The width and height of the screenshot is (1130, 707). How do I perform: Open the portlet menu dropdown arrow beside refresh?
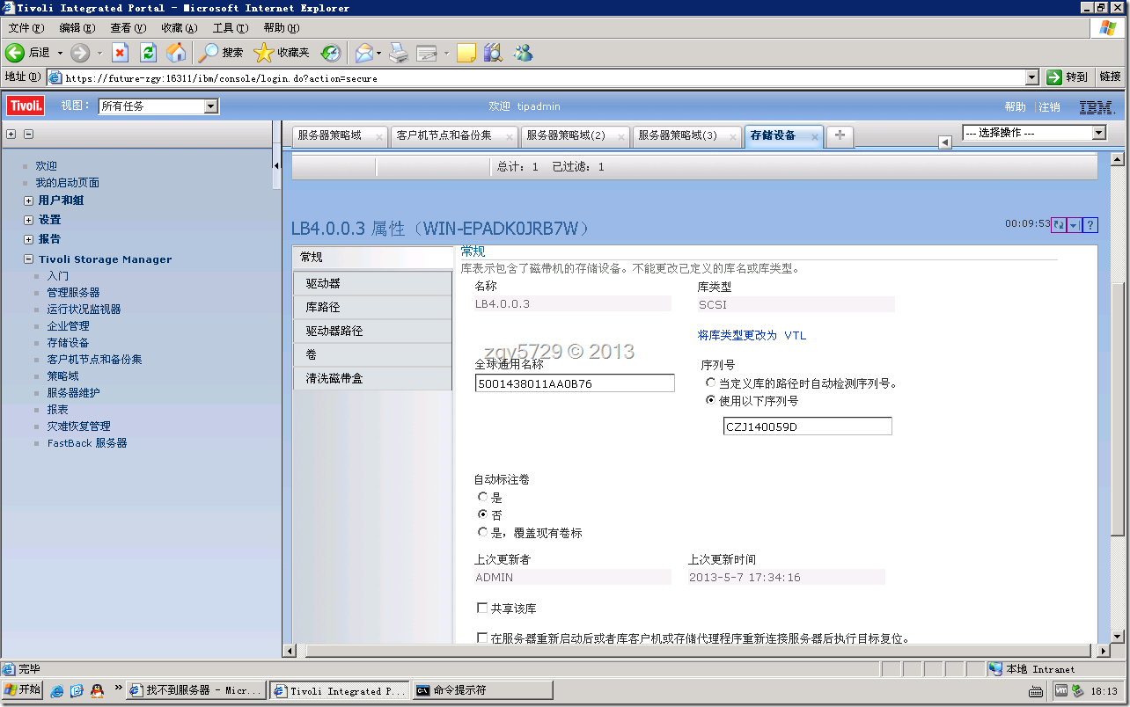pyautogui.click(x=1074, y=225)
